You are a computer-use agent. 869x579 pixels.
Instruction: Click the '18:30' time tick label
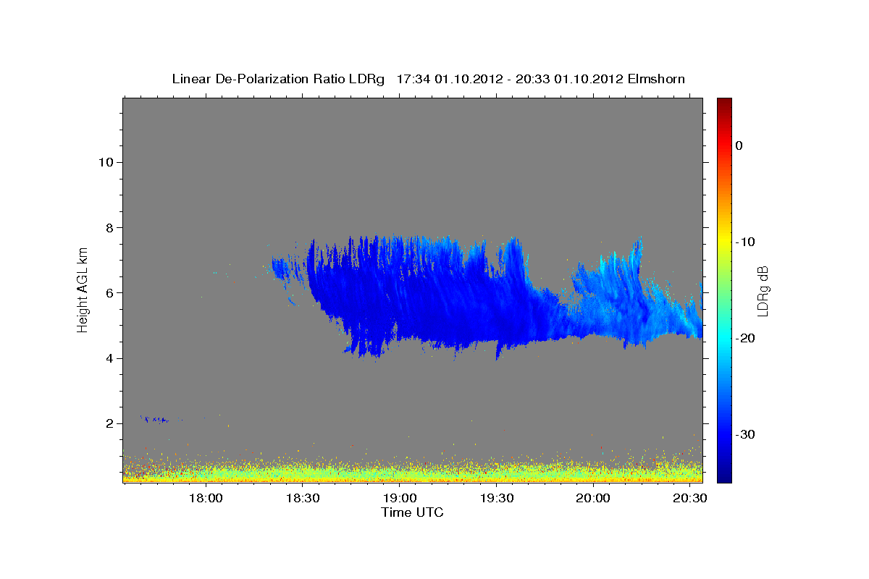click(303, 499)
